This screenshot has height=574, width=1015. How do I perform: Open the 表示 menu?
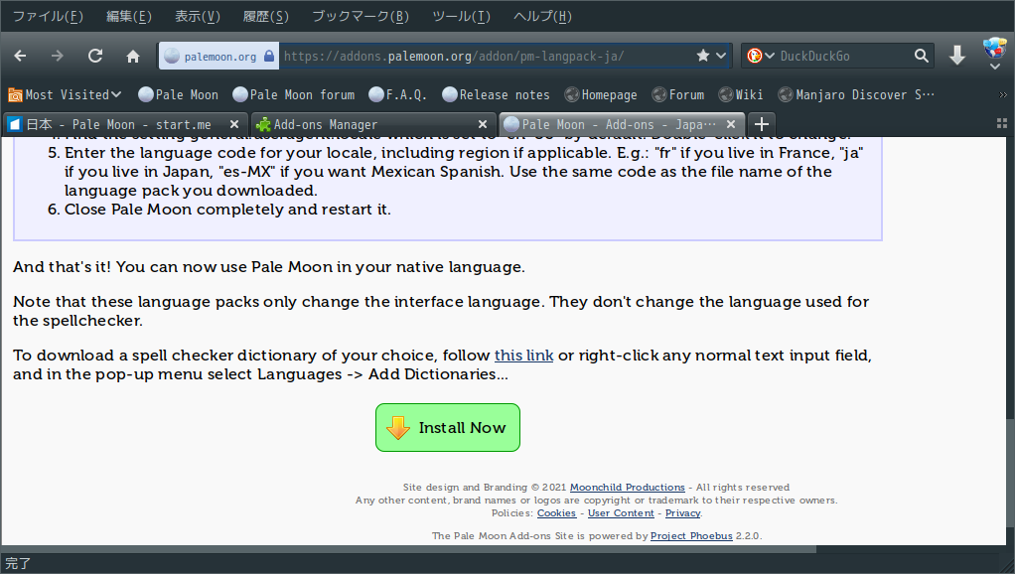(198, 16)
